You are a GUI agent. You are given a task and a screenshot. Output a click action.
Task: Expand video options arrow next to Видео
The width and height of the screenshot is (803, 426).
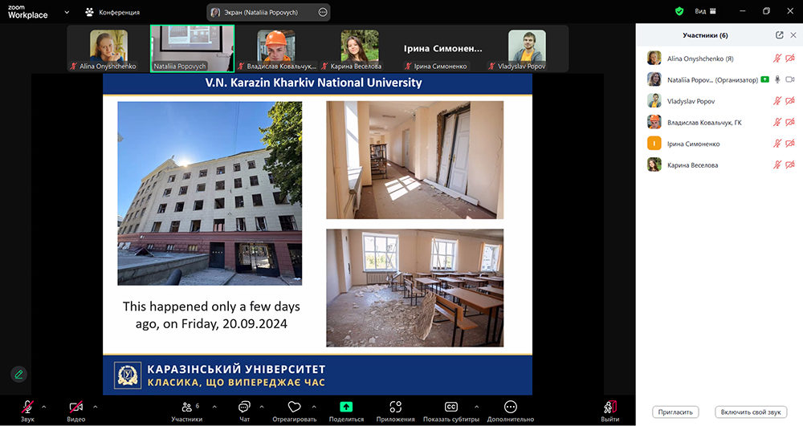95,406
